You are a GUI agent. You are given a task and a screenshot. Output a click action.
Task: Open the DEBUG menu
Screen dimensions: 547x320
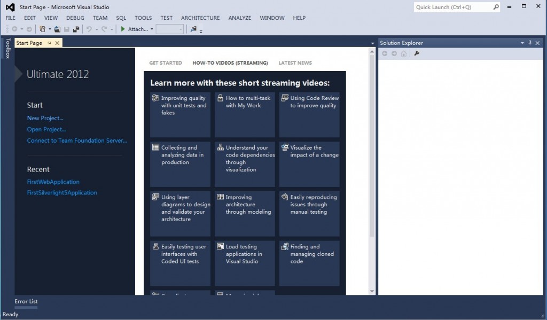click(x=75, y=18)
